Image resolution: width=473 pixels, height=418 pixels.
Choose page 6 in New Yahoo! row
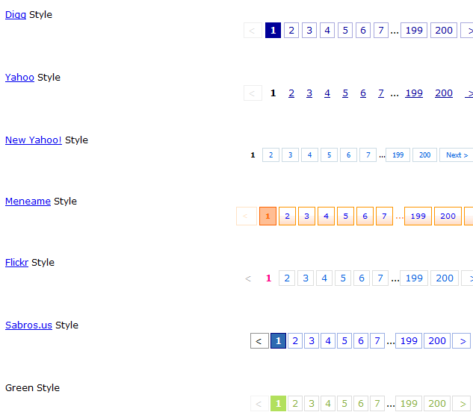[348, 155]
